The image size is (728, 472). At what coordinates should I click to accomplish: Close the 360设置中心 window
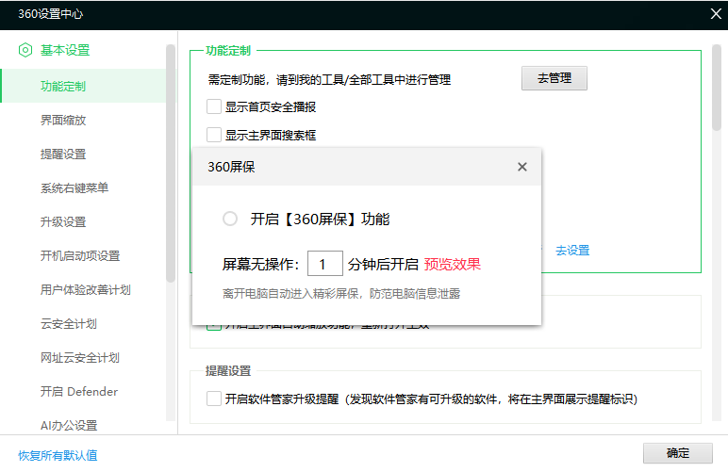pos(714,13)
